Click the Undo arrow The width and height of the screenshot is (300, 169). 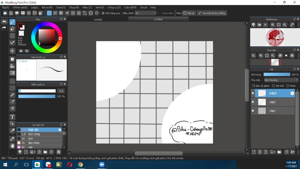4,22
